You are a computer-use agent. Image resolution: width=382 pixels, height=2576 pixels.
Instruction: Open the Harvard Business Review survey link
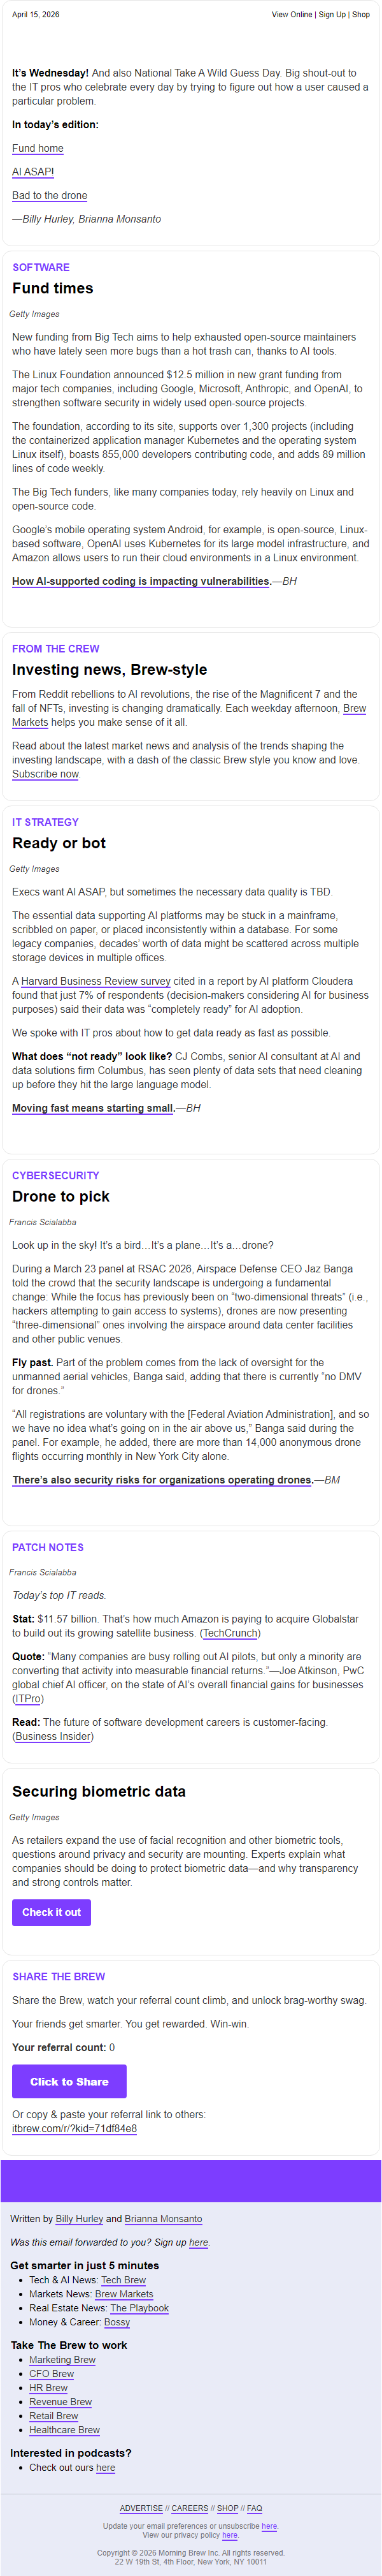[x=95, y=981]
